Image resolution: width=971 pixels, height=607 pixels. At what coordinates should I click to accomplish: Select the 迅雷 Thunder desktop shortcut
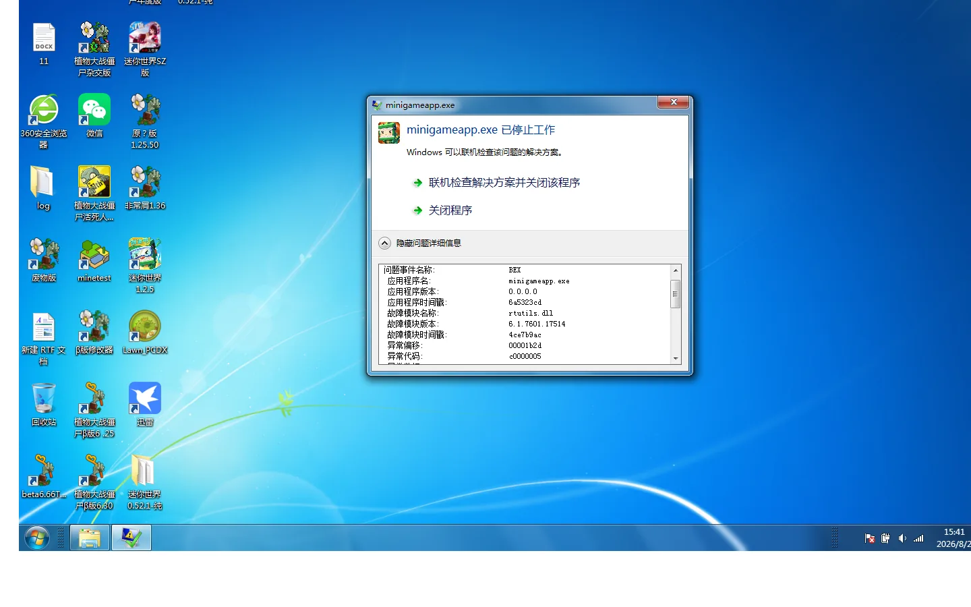[x=145, y=405]
